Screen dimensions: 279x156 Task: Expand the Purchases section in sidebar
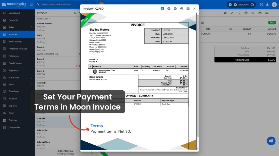[x=31, y=78]
